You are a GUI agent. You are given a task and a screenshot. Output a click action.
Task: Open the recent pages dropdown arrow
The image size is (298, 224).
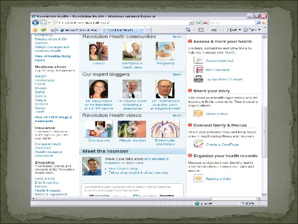[x=49, y=23]
